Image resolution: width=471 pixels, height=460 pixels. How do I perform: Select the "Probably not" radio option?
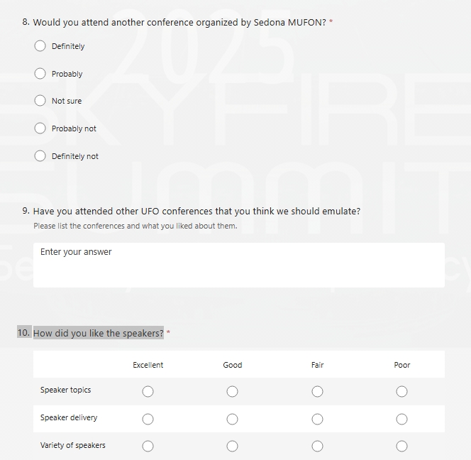coord(40,128)
